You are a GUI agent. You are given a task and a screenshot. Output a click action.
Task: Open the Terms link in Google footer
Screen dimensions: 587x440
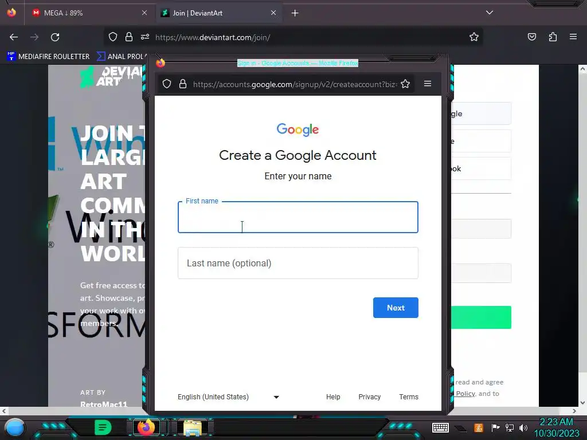pyautogui.click(x=408, y=397)
